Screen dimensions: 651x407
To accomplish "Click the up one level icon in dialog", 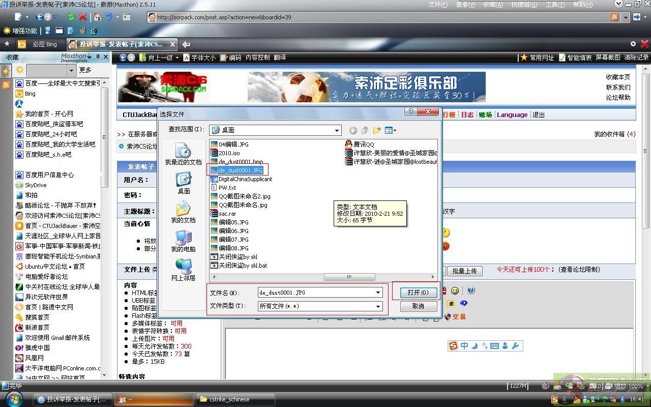I will 365,131.
